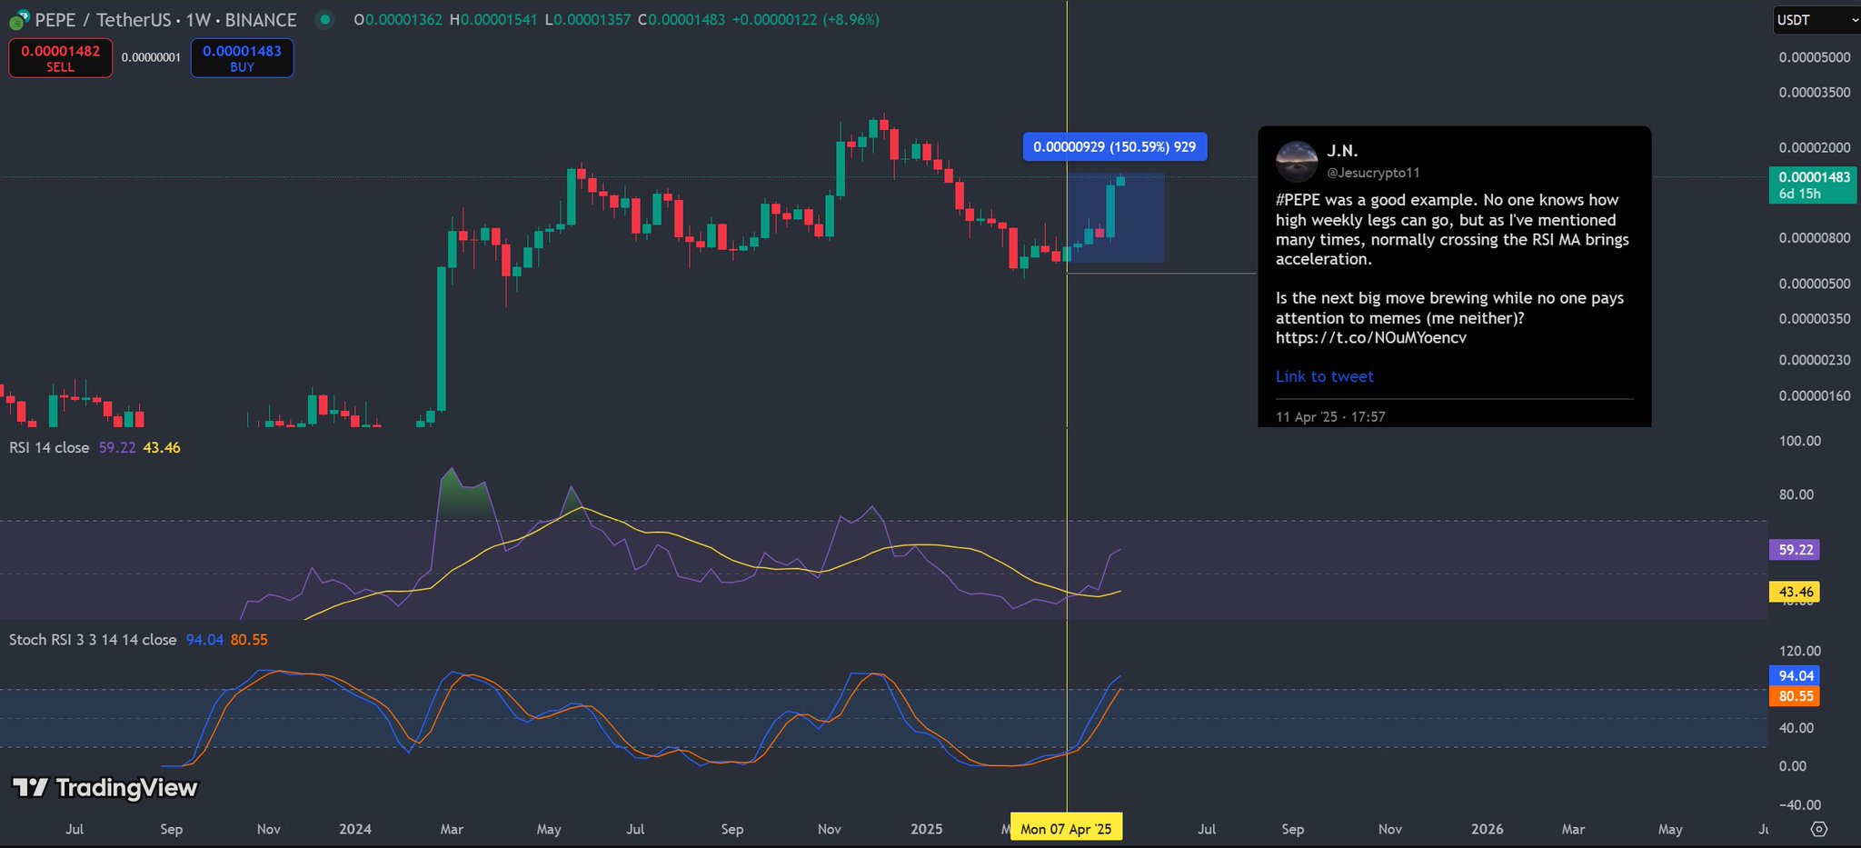Viewport: 1861px width, 848px height.
Task: Click the 2025 label on time axis
Action: tap(927, 829)
